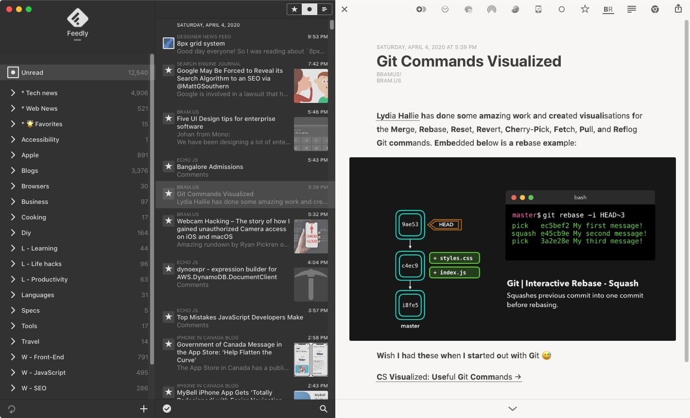Click the BRAM.US source under the title
This screenshot has height=418, width=690.
[389, 81]
